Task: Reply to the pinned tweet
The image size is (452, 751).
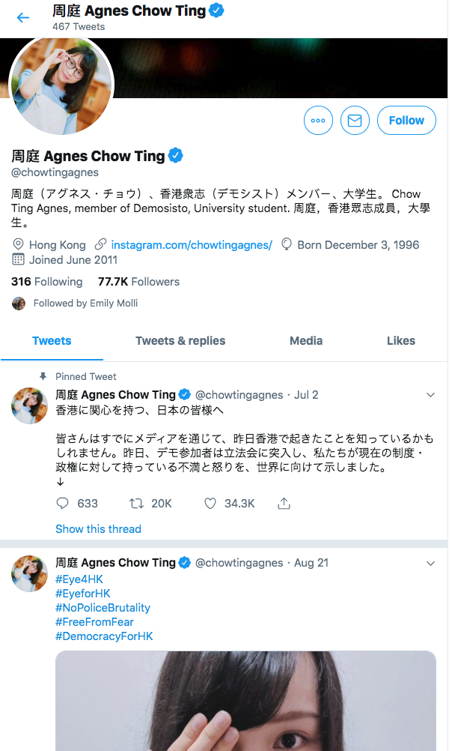Action: (62, 504)
